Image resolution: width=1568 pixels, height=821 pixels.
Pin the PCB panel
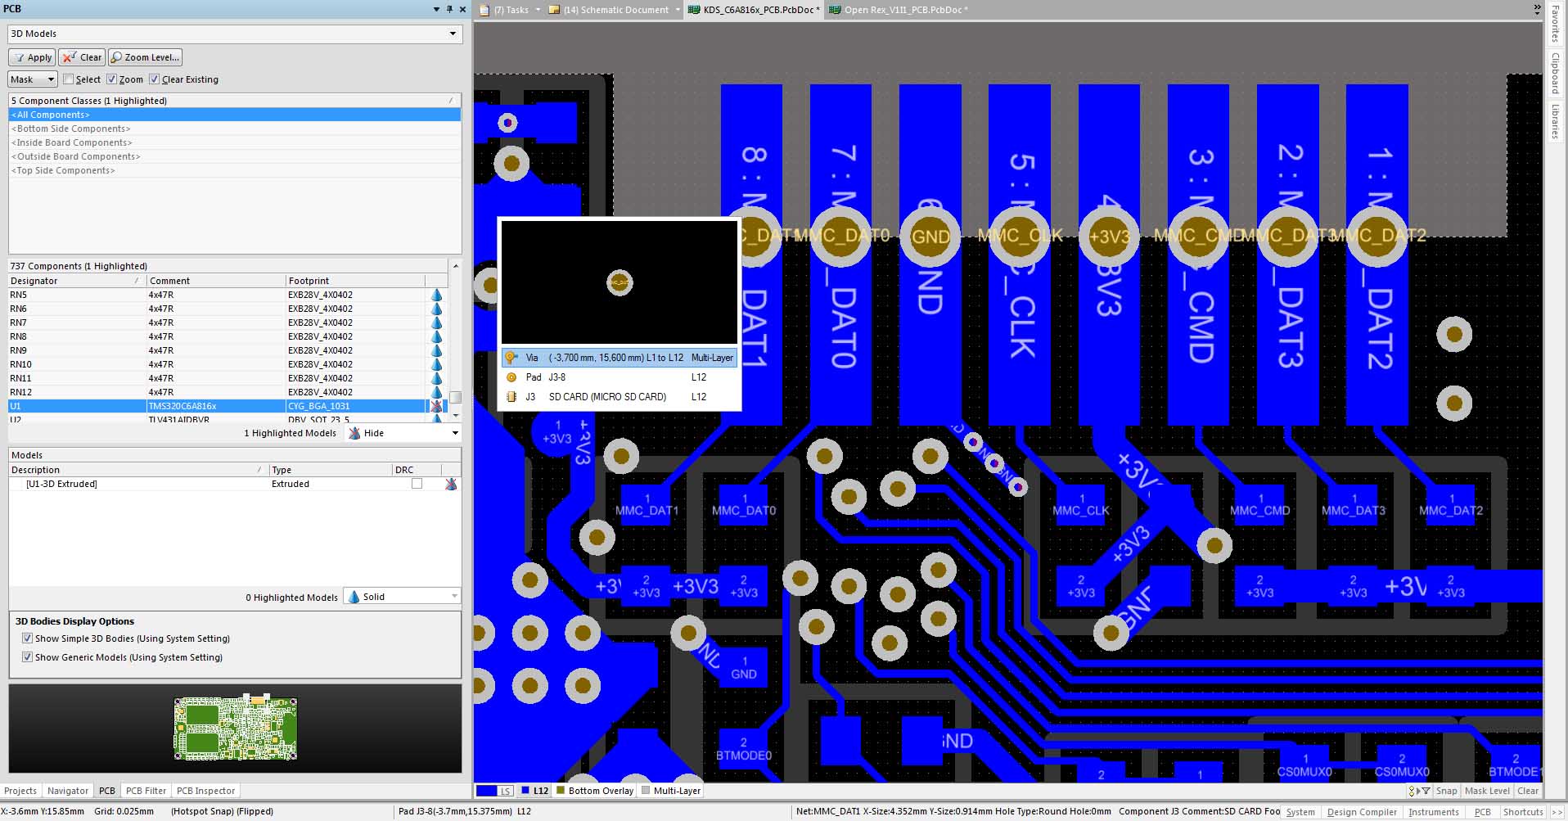pyautogui.click(x=449, y=9)
